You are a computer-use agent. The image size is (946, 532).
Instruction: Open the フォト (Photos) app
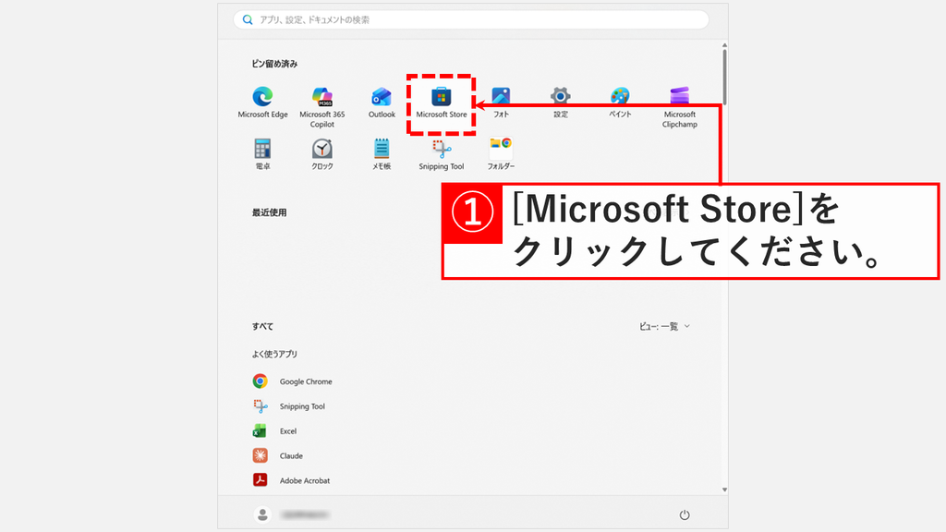501,103
